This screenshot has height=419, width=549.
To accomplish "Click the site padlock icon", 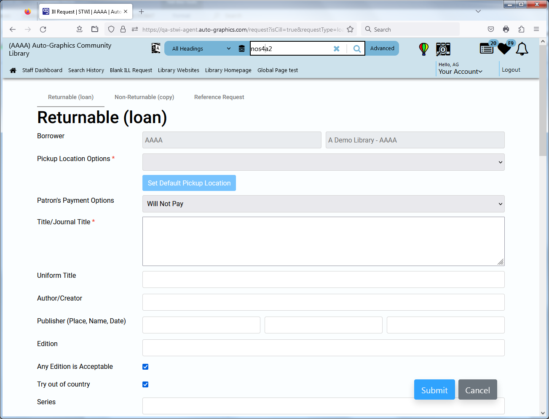I will coord(123,30).
